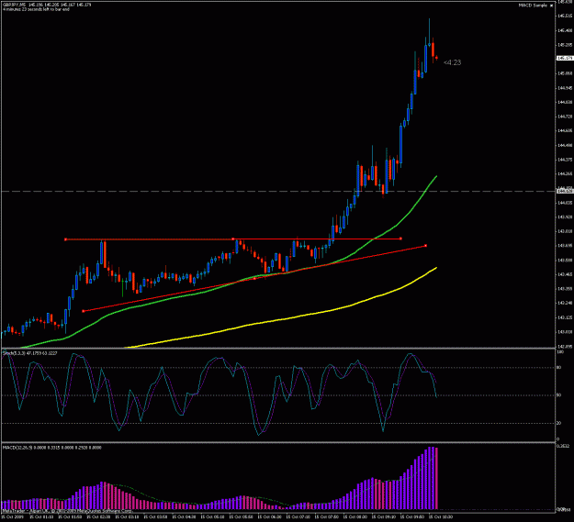Screen dimensions: 574x522
Task: Click the lower-left anchor of the rising red trendline
Action: click(x=84, y=311)
